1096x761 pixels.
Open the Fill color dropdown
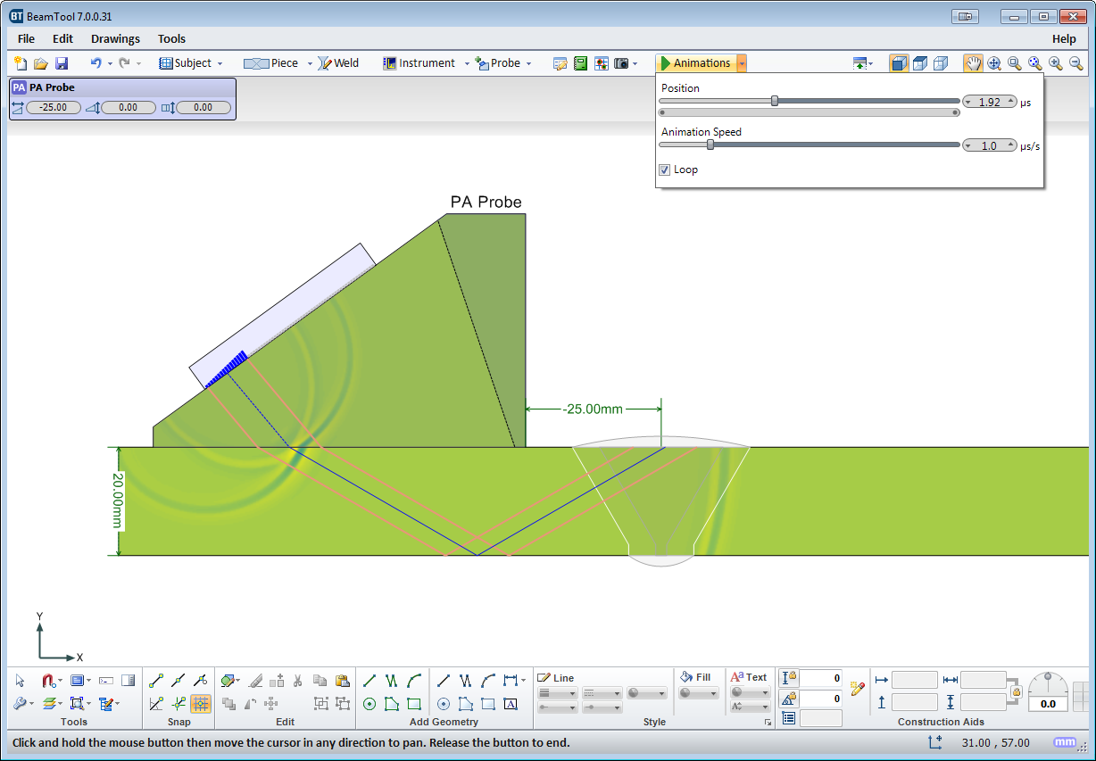698,693
